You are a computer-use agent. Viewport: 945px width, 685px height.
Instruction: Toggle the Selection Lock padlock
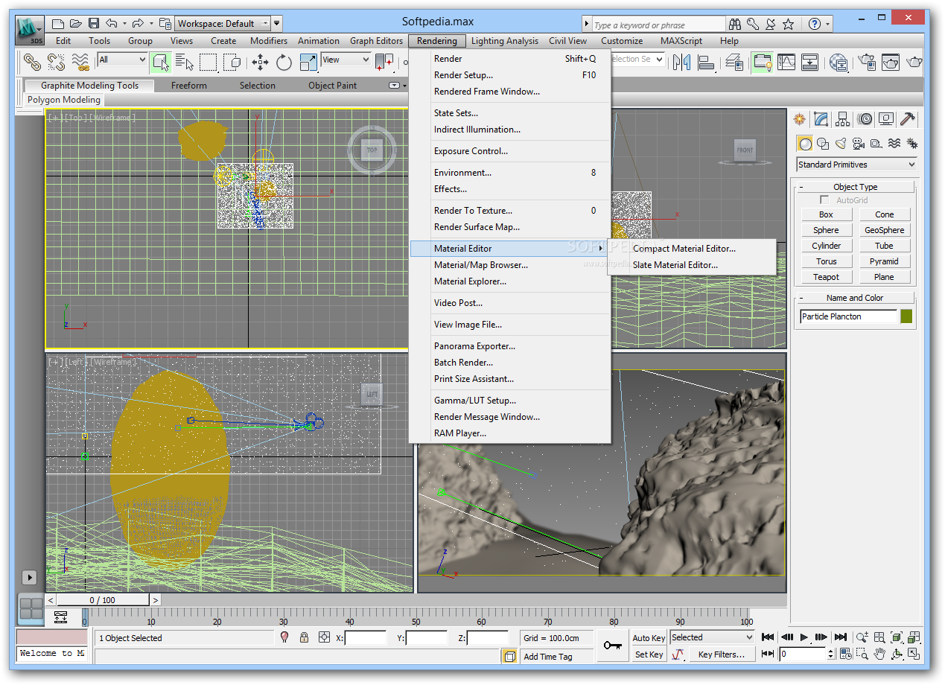coord(304,637)
